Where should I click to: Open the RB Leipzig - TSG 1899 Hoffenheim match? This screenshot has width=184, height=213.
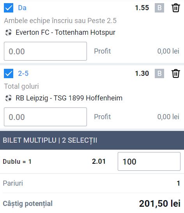click(x=69, y=98)
